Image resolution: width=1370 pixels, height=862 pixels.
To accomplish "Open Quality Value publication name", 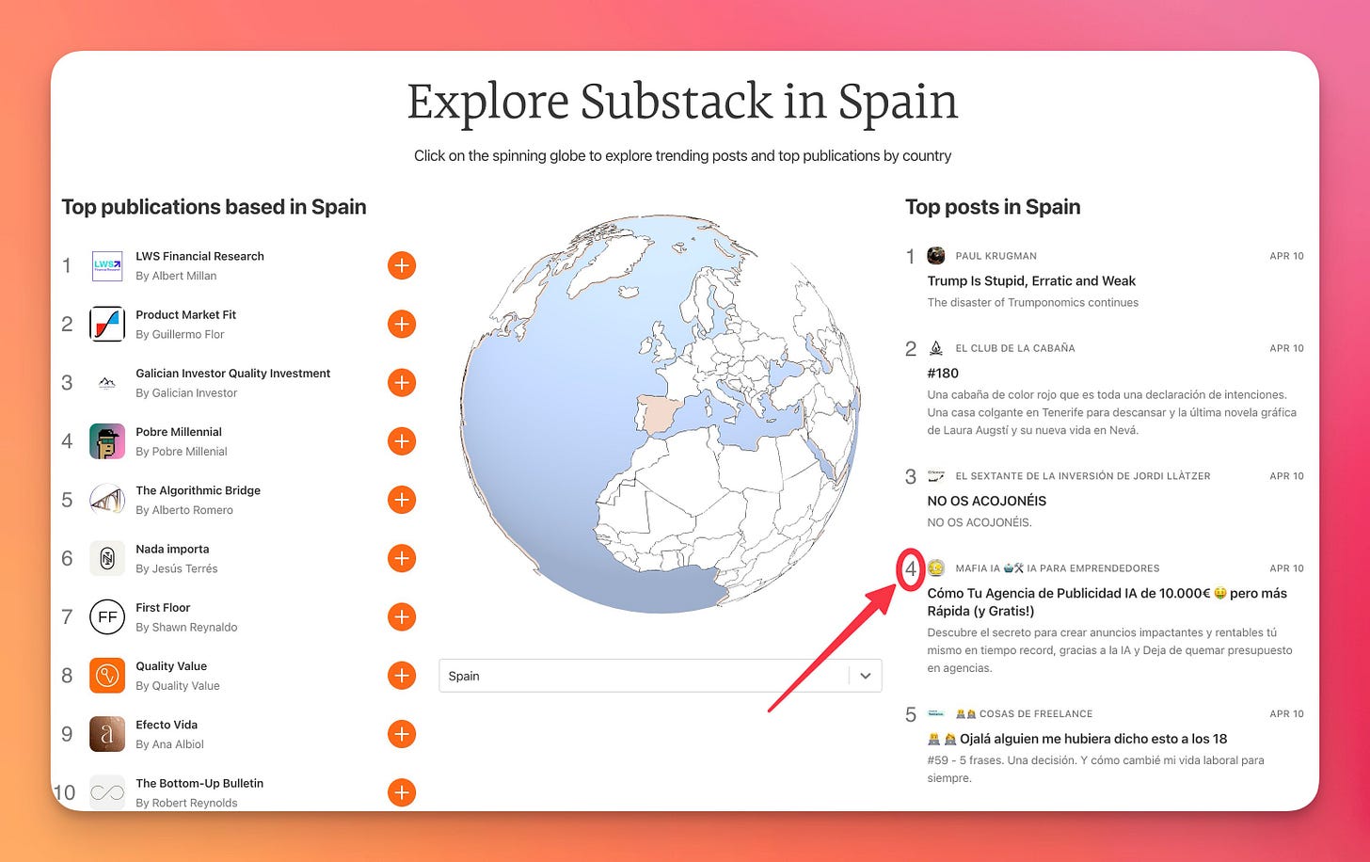I will coord(171,666).
